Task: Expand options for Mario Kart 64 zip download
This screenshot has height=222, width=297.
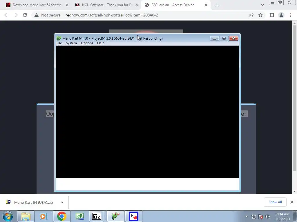Action: pyautogui.click(x=61, y=202)
